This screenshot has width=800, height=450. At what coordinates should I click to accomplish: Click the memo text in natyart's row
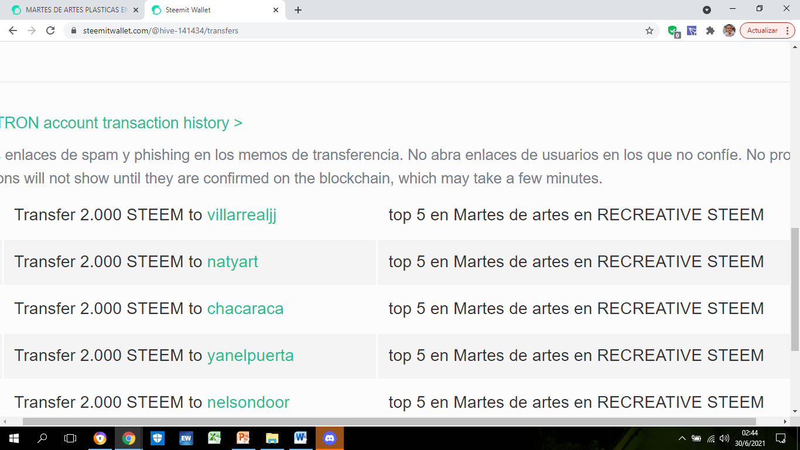(x=576, y=262)
